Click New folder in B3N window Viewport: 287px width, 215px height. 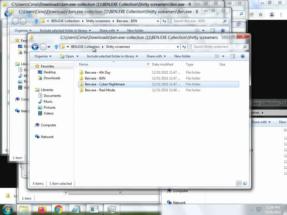[135, 31]
